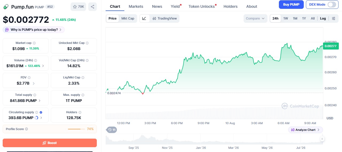Select Price chart view
The width and height of the screenshot is (342, 152).
[x=113, y=18]
